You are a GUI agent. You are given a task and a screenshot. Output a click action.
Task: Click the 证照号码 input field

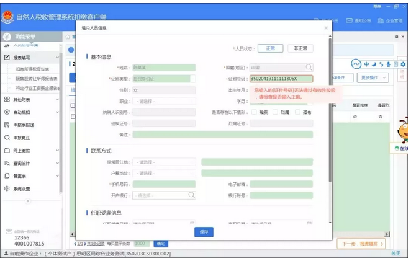click(x=281, y=79)
